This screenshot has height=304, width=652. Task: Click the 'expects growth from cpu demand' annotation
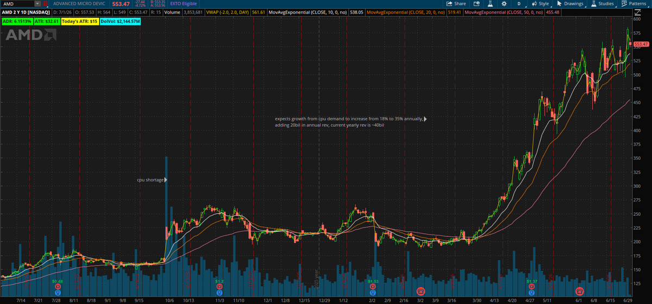tap(348, 121)
